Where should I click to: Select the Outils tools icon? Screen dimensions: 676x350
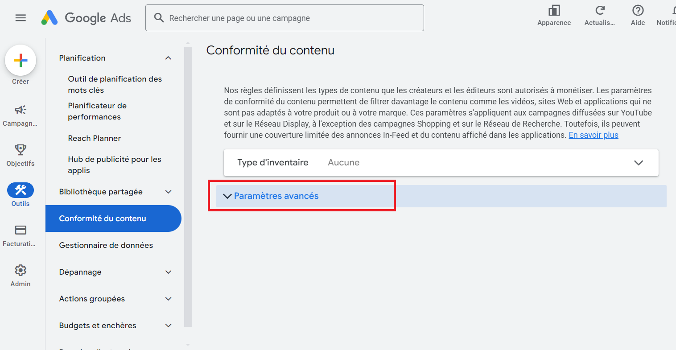pyautogui.click(x=21, y=190)
